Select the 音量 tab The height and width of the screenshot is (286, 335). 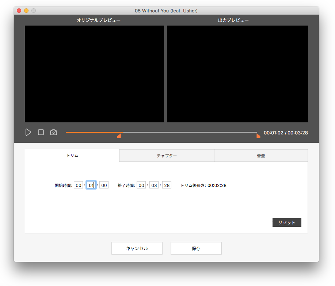[x=261, y=156]
